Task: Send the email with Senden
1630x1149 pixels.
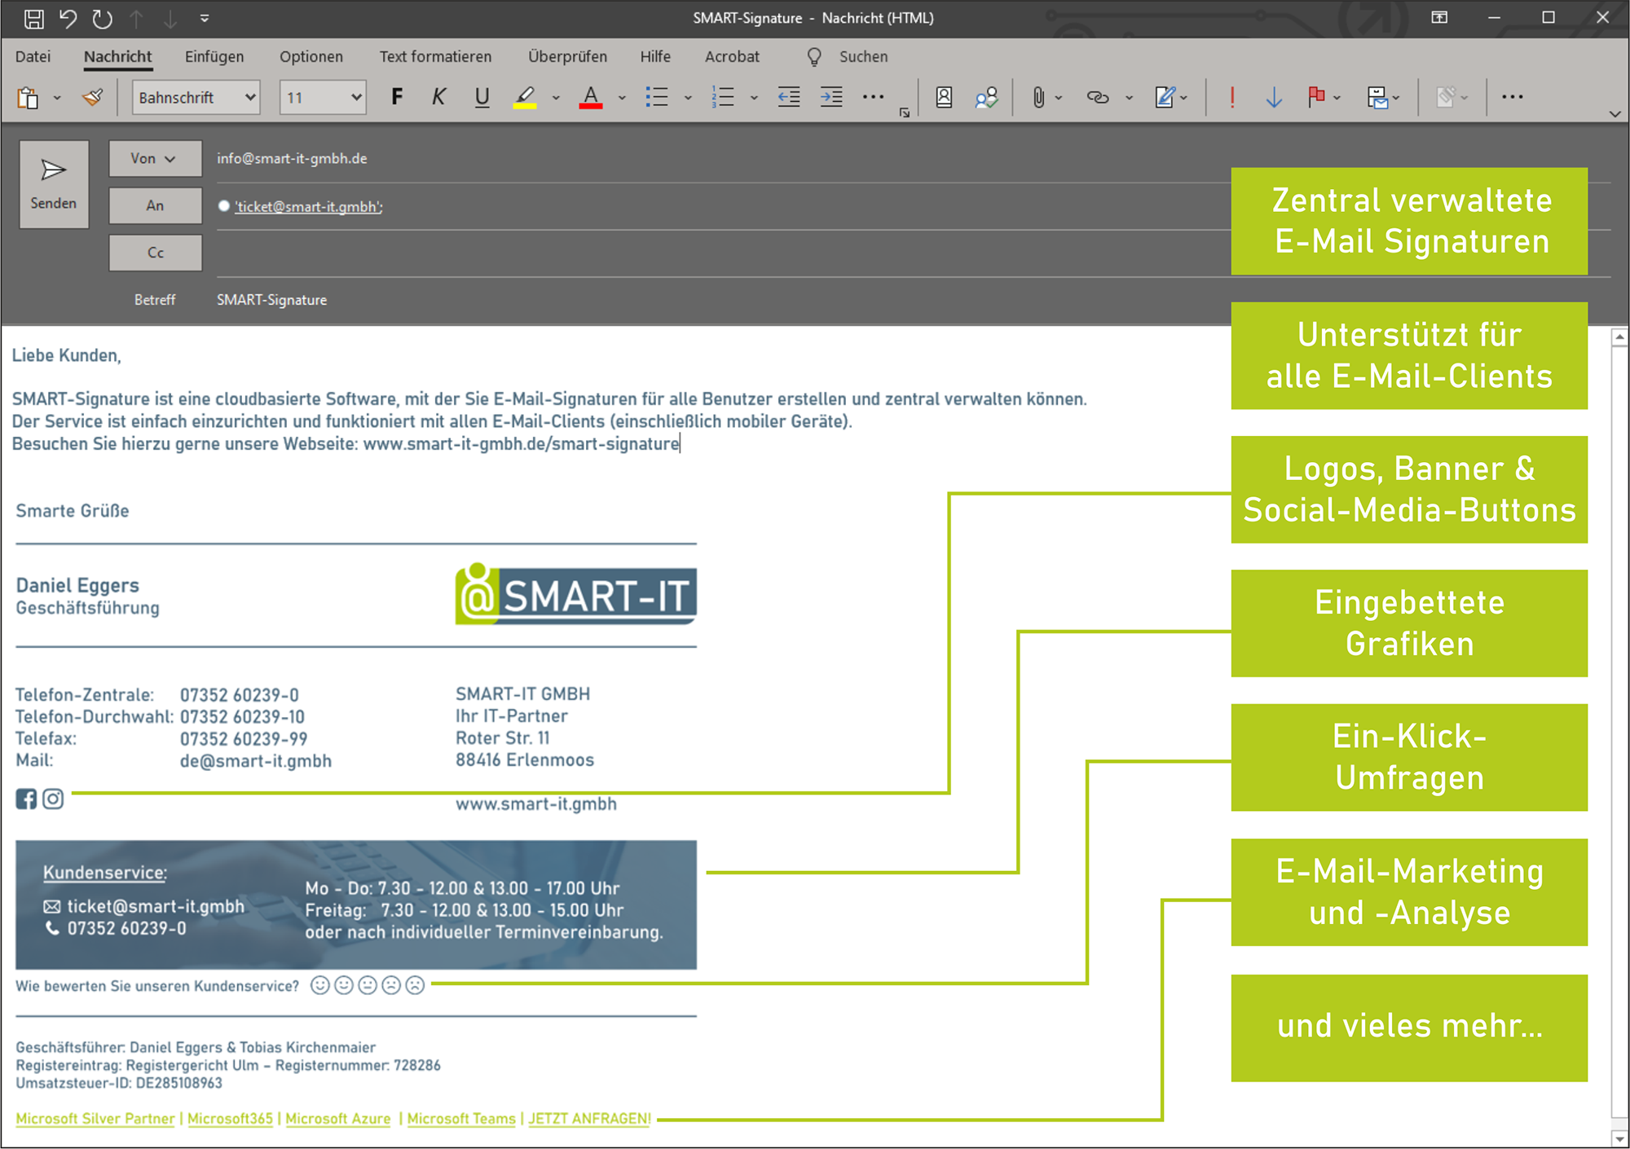Action: (54, 184)
